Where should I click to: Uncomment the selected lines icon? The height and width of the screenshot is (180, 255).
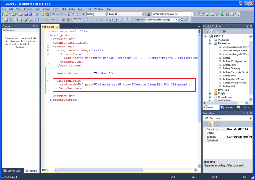[80, 20]
